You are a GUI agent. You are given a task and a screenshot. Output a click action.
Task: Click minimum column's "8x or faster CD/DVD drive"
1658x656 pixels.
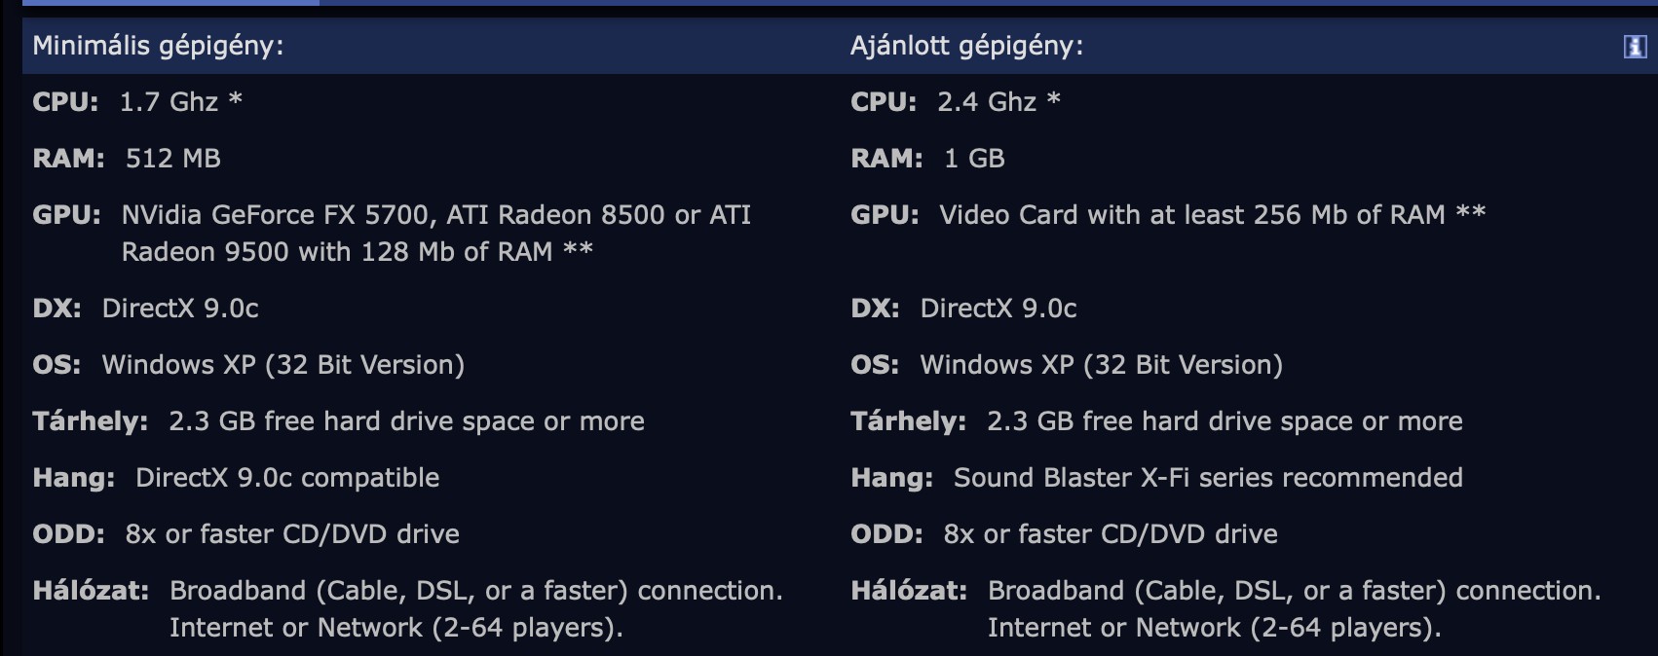click(292, 534)
